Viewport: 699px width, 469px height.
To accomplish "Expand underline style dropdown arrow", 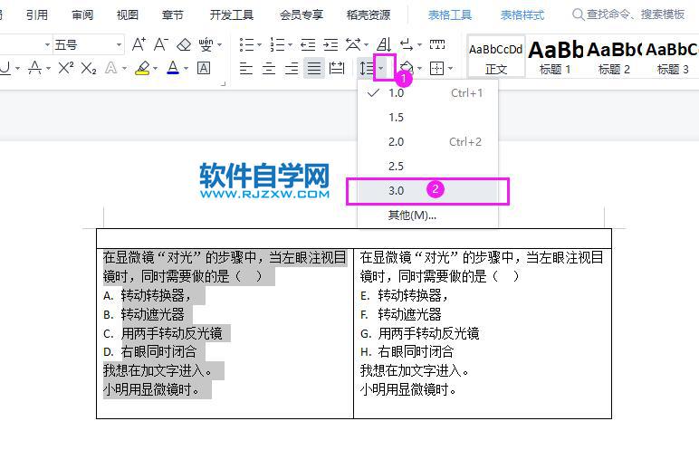I will [x=17, y=68].
